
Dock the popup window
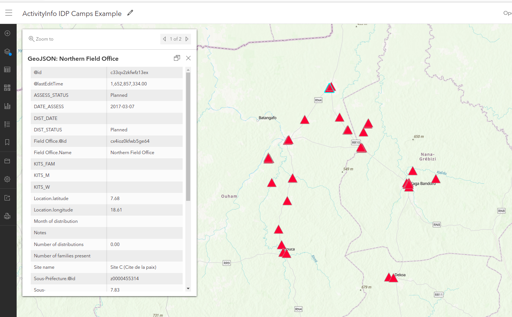click(x=177, y=58)
